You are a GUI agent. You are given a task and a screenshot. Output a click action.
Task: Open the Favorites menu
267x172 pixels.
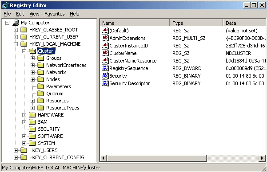pos(55,14)
